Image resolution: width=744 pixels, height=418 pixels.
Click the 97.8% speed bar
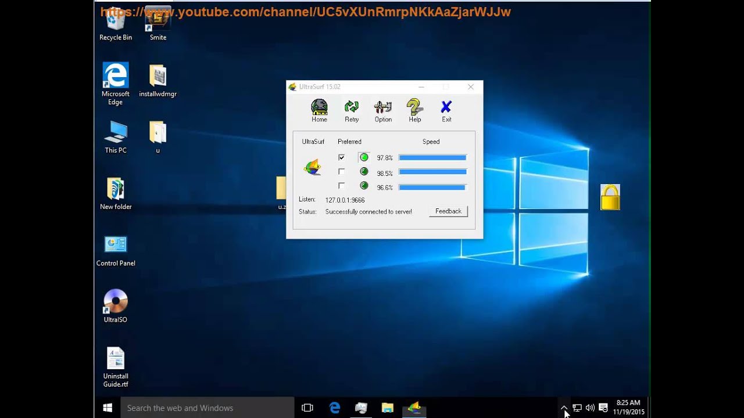click(x=432, y=157)
